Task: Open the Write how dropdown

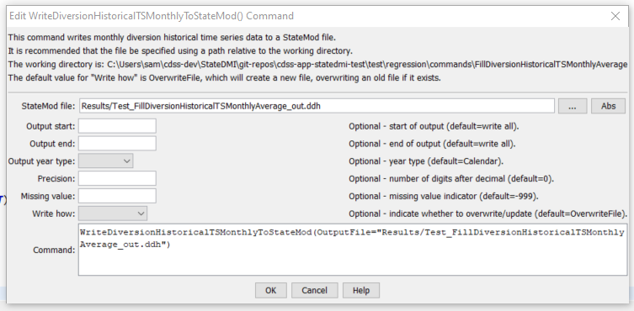Action: [113, 213]
